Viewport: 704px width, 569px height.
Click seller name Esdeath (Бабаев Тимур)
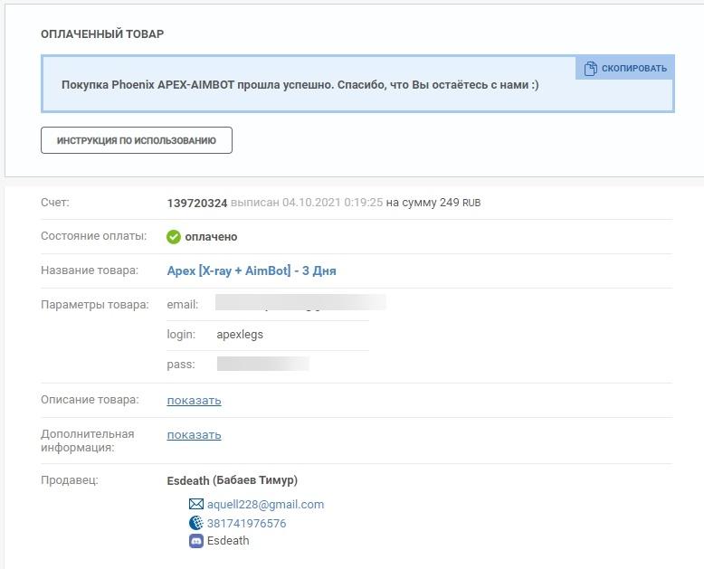pos(233,480)
